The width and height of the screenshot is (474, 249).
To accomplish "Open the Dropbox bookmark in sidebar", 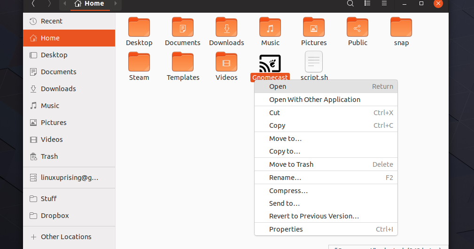I will pyautogui.click(x=54, y=216).
